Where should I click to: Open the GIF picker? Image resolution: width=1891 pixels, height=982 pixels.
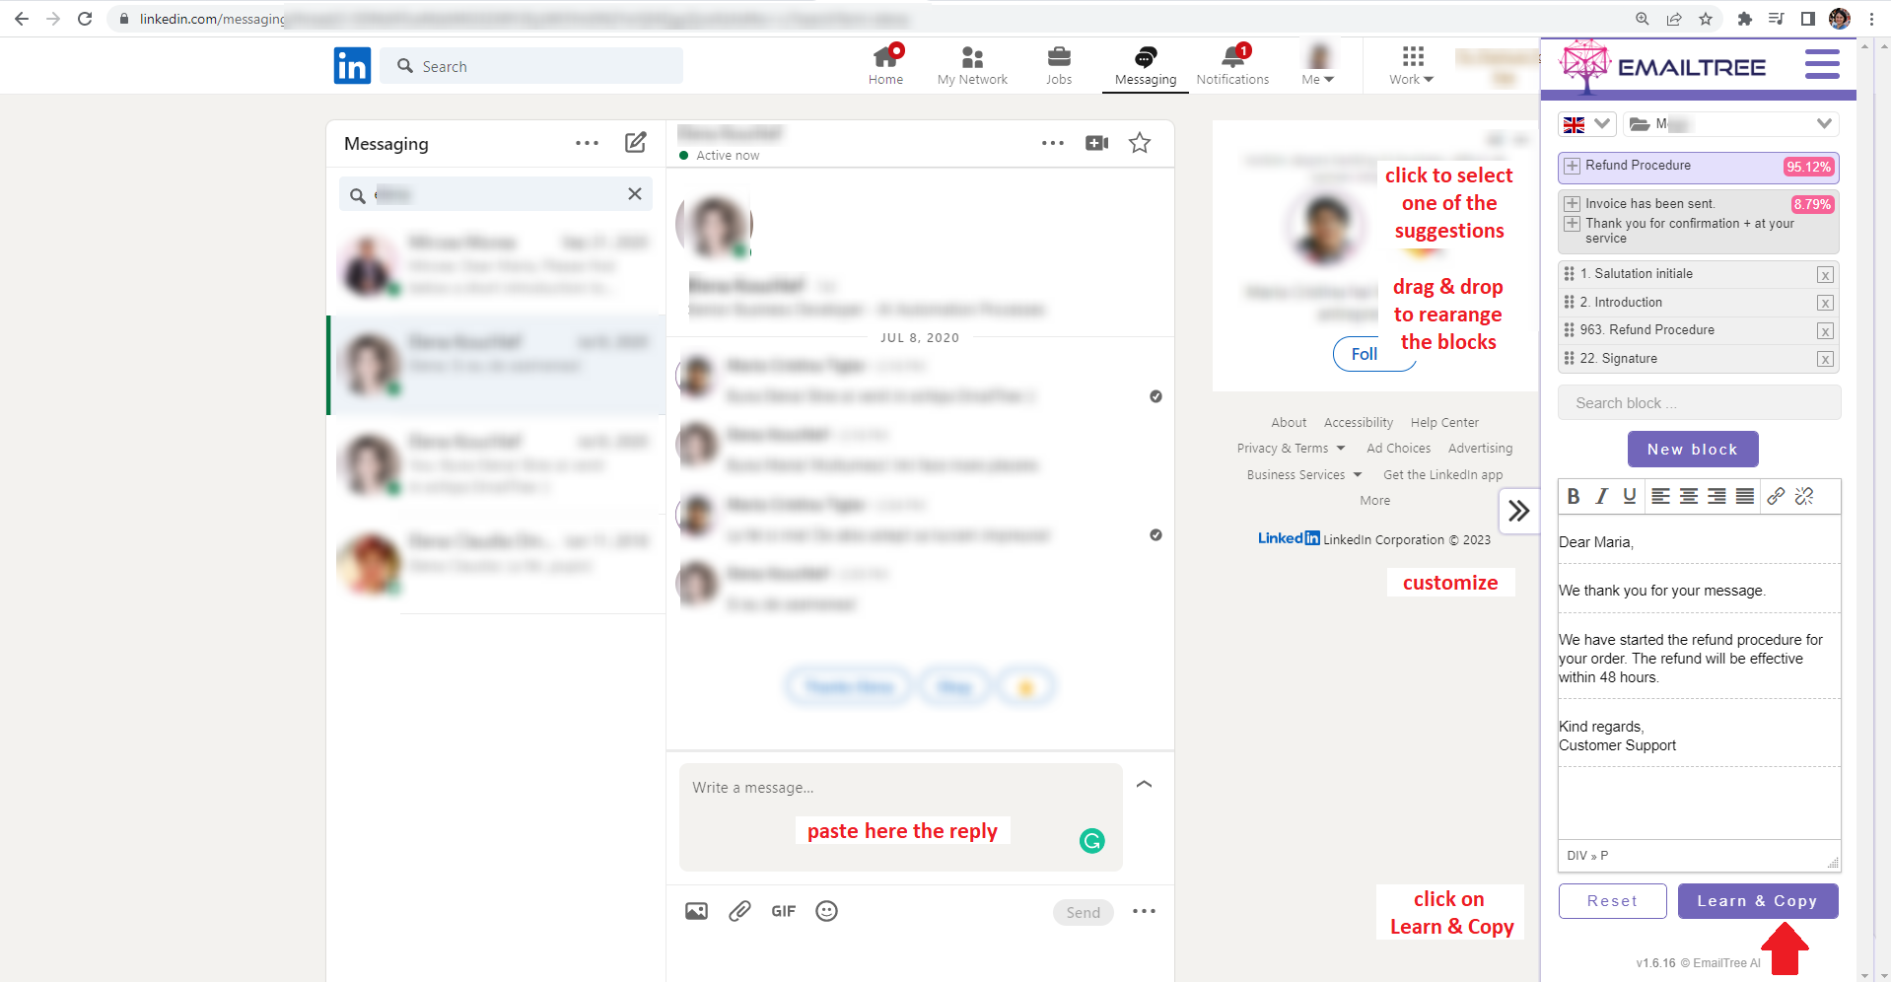tap(784, 911)
